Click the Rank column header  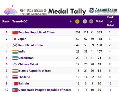(6, 21)
